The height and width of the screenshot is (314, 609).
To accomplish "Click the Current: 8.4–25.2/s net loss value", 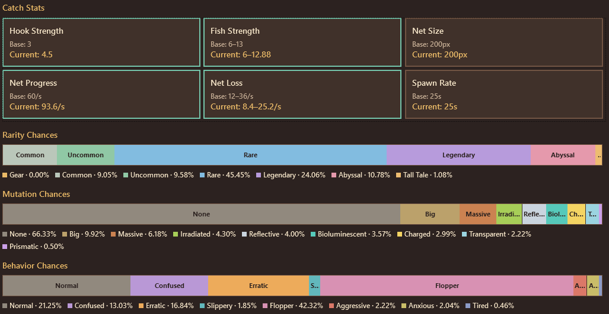I will [x=246, y=106].
